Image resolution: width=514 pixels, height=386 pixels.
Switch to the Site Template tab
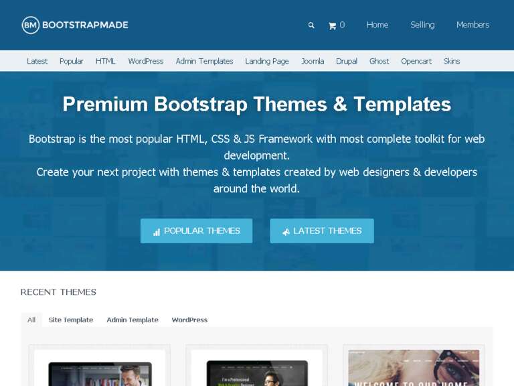click(x=71, y=320)
